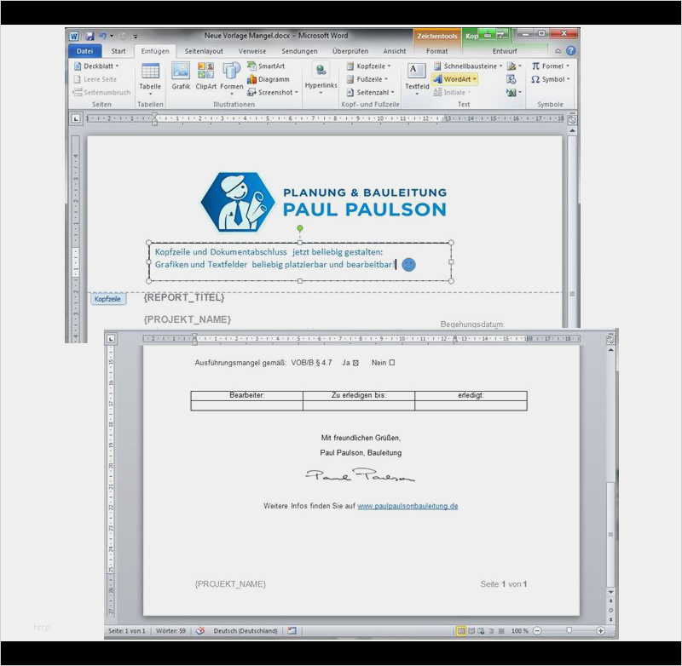Image resolution: width=682 pixels, height=666 pixels.
Task: Click 'Seite: 1 von 1' in status bar
Action: pyautogui.click(x=126, y=631)
